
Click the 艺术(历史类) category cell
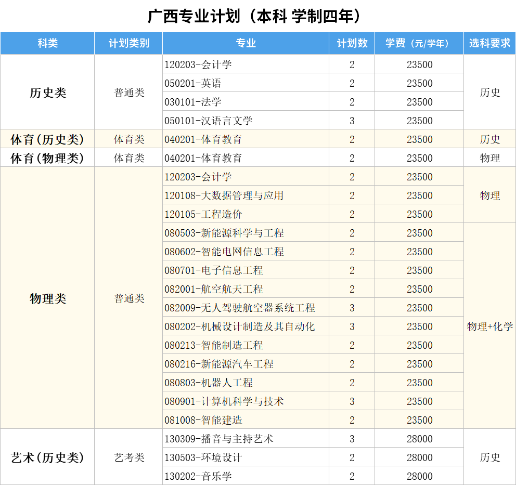[x=47, y=457]
